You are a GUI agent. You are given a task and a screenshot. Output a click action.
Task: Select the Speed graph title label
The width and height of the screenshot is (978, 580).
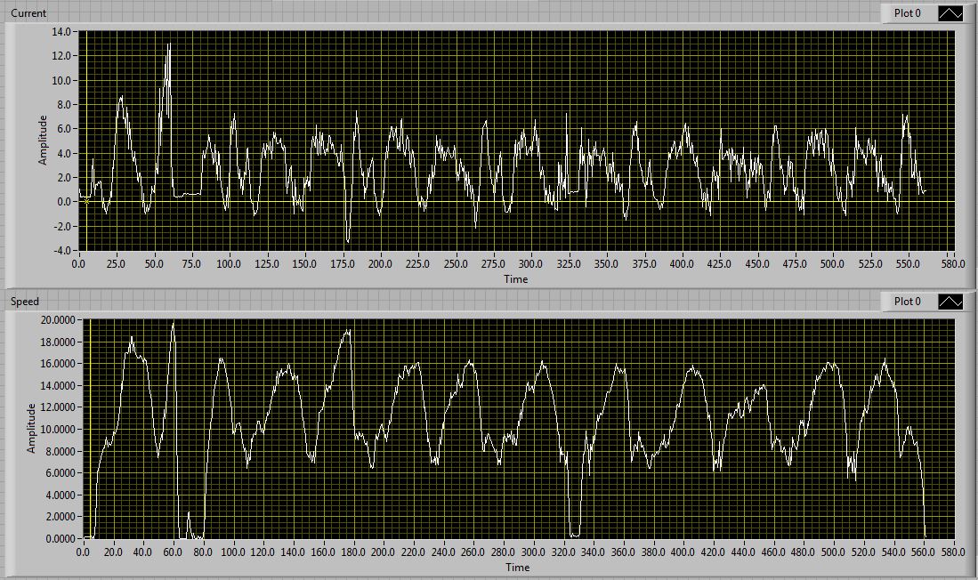coord(25,302)
